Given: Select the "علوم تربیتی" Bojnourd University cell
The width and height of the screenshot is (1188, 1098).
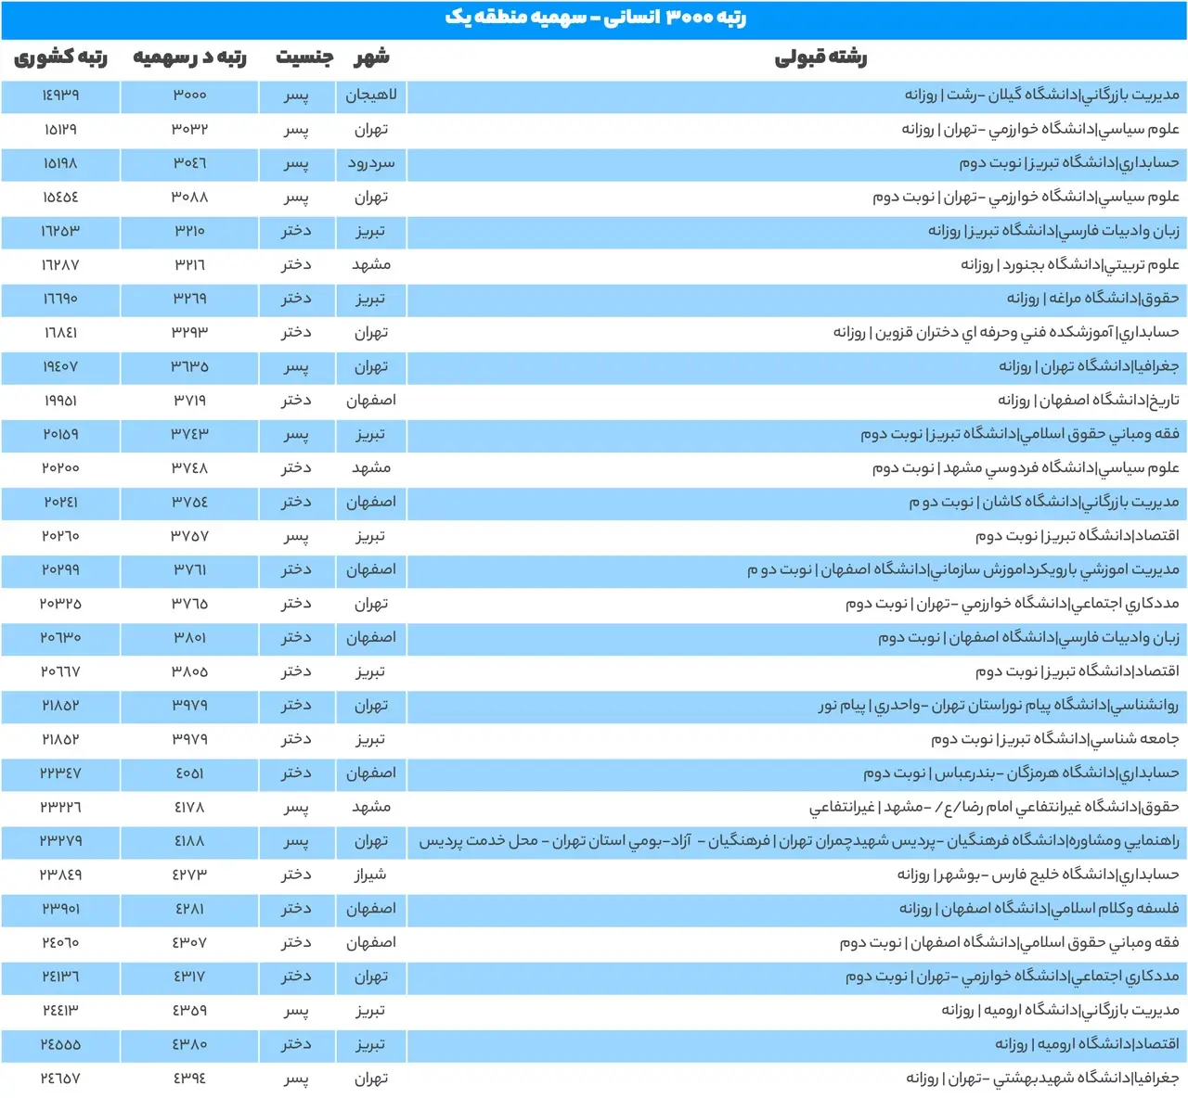Looking at the screenshot, I should coord(1069,265).
